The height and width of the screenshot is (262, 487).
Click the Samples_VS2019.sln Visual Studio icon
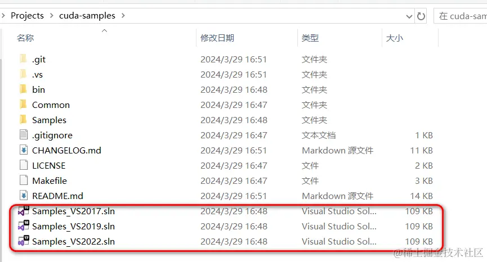23,226
